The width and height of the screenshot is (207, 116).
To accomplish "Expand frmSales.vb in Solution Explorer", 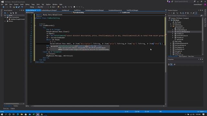I will (173, 38).
